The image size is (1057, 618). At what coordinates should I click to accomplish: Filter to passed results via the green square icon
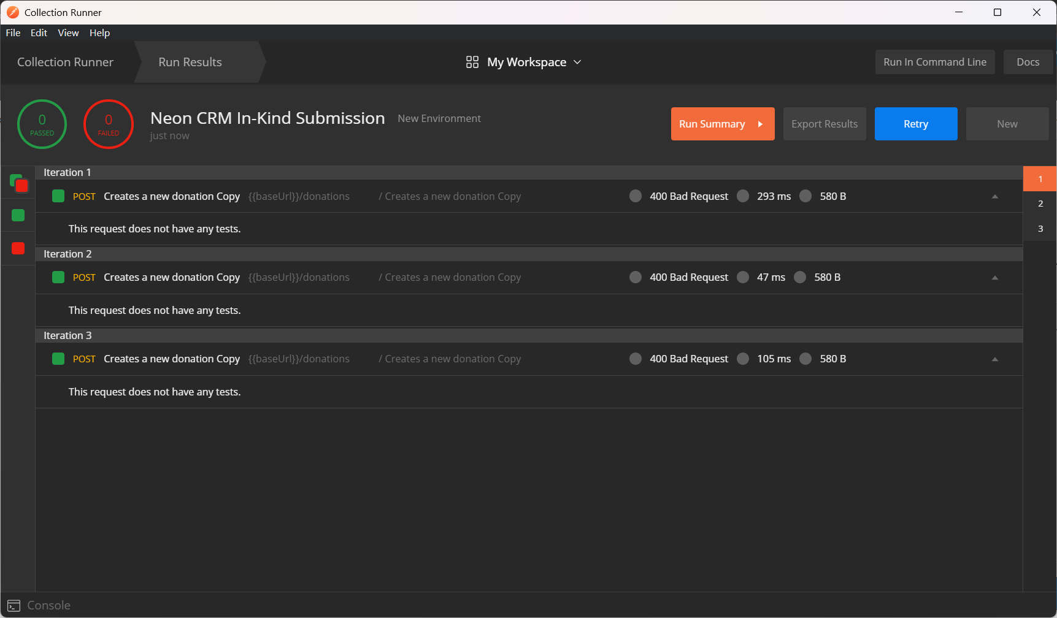pyautogui.click(x=18, y=215)
